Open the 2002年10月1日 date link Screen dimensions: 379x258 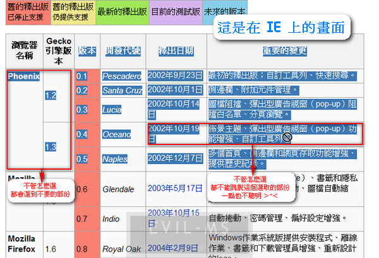click(x=175, y=90)
